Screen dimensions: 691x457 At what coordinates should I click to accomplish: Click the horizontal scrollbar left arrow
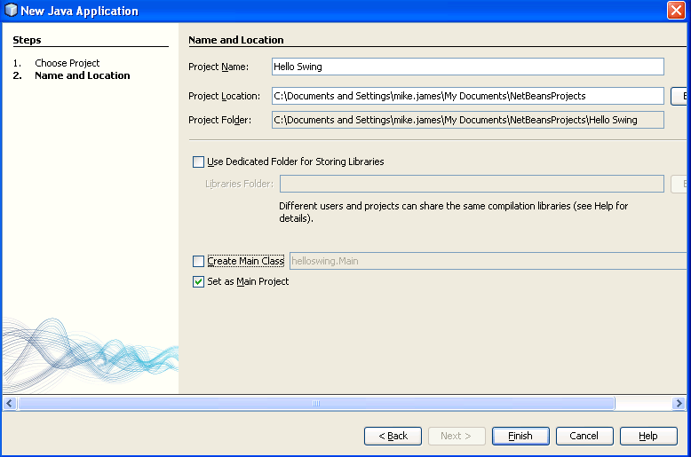pos(9,403)
